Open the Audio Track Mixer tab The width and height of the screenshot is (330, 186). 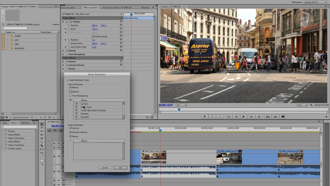pos(117,7)
